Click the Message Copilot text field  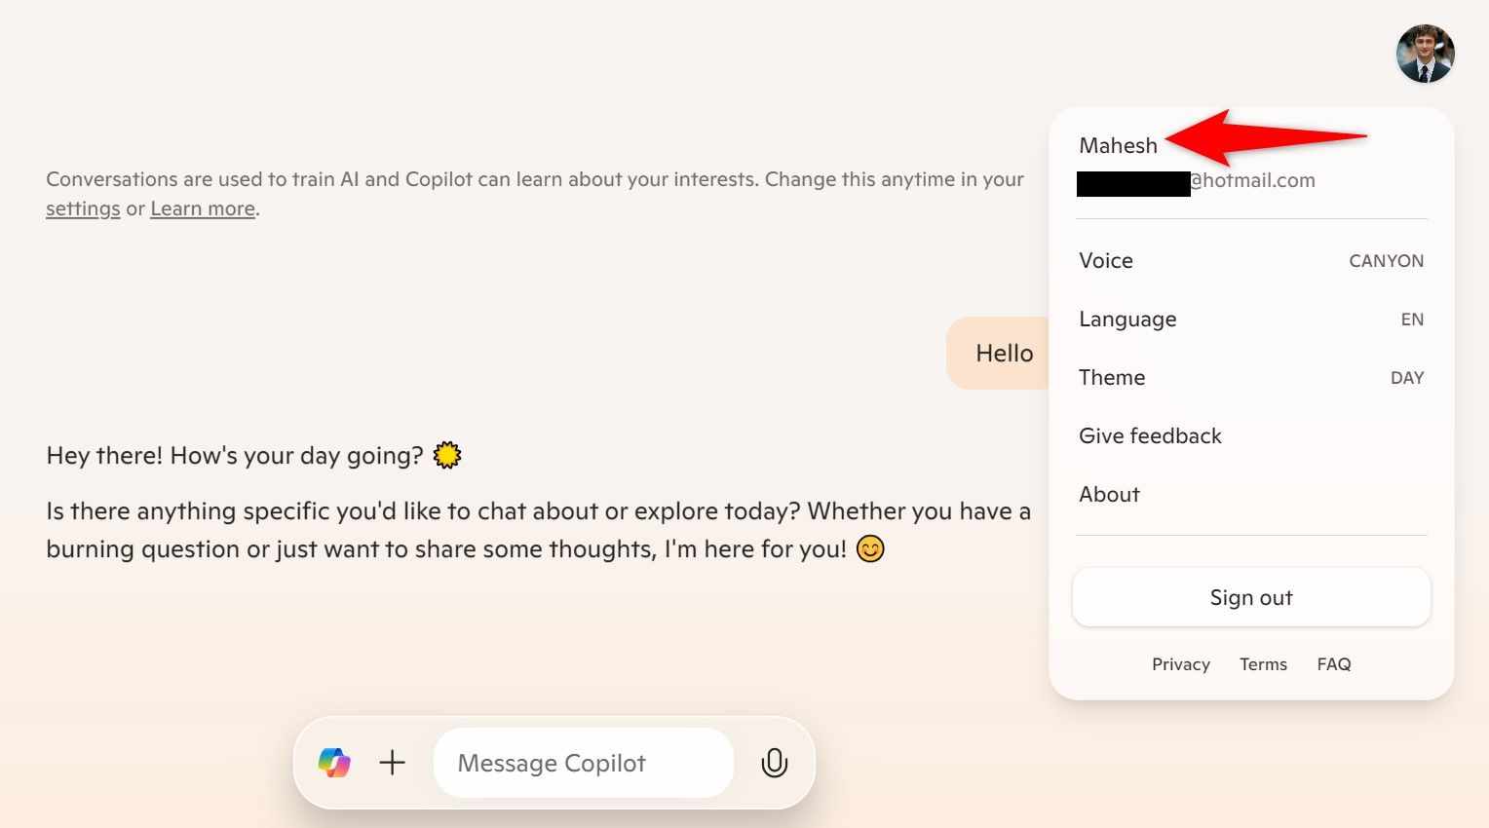[x=583, y=763]
